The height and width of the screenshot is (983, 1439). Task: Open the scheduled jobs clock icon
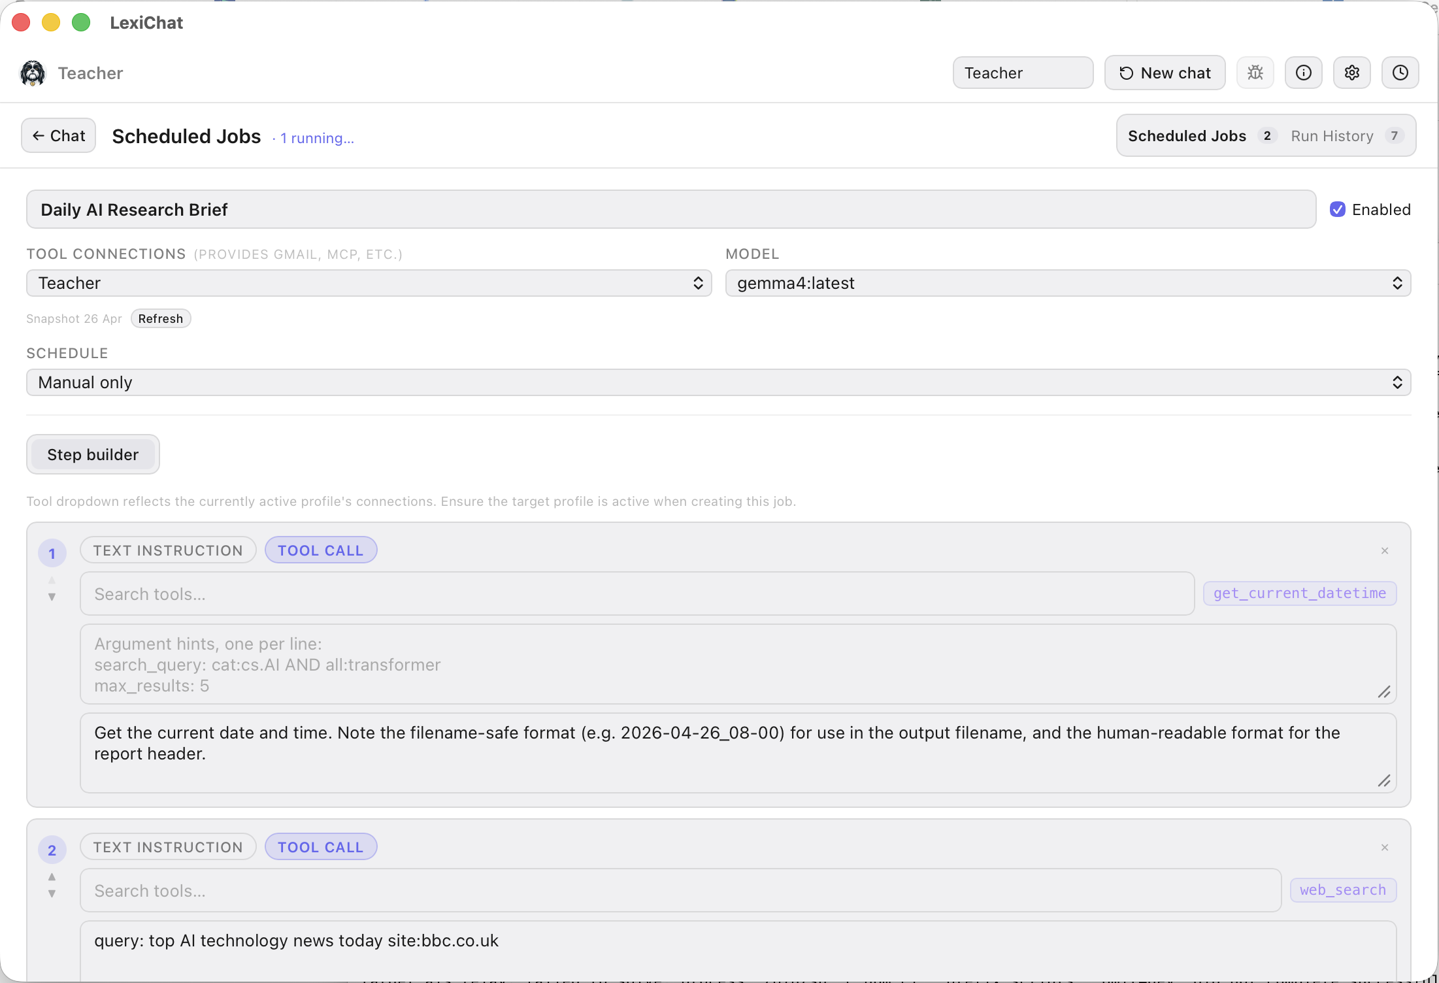click(x=1400, y=73)
